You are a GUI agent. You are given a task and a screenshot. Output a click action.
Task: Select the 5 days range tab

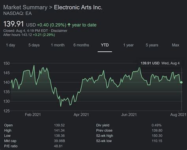[34, 45]
